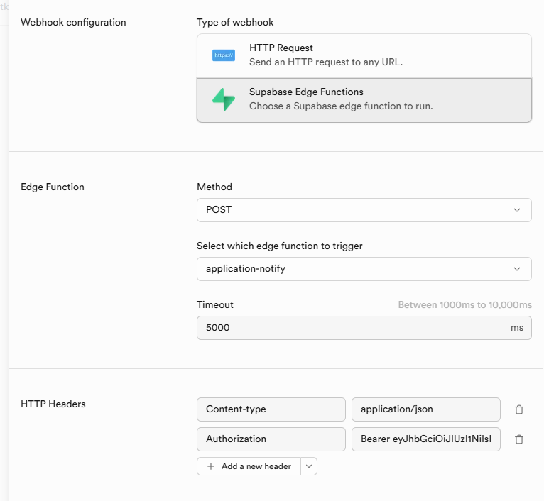Edit the Bearer token value field
Screen dimensions: 544x501
[425, 439]
